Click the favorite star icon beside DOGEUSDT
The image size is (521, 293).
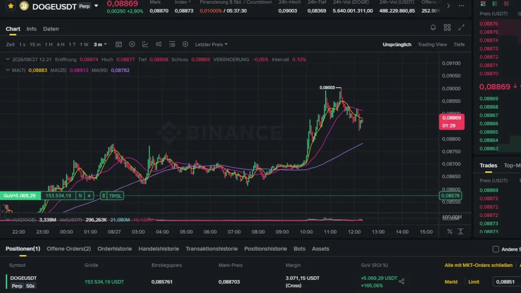(11, 6)
